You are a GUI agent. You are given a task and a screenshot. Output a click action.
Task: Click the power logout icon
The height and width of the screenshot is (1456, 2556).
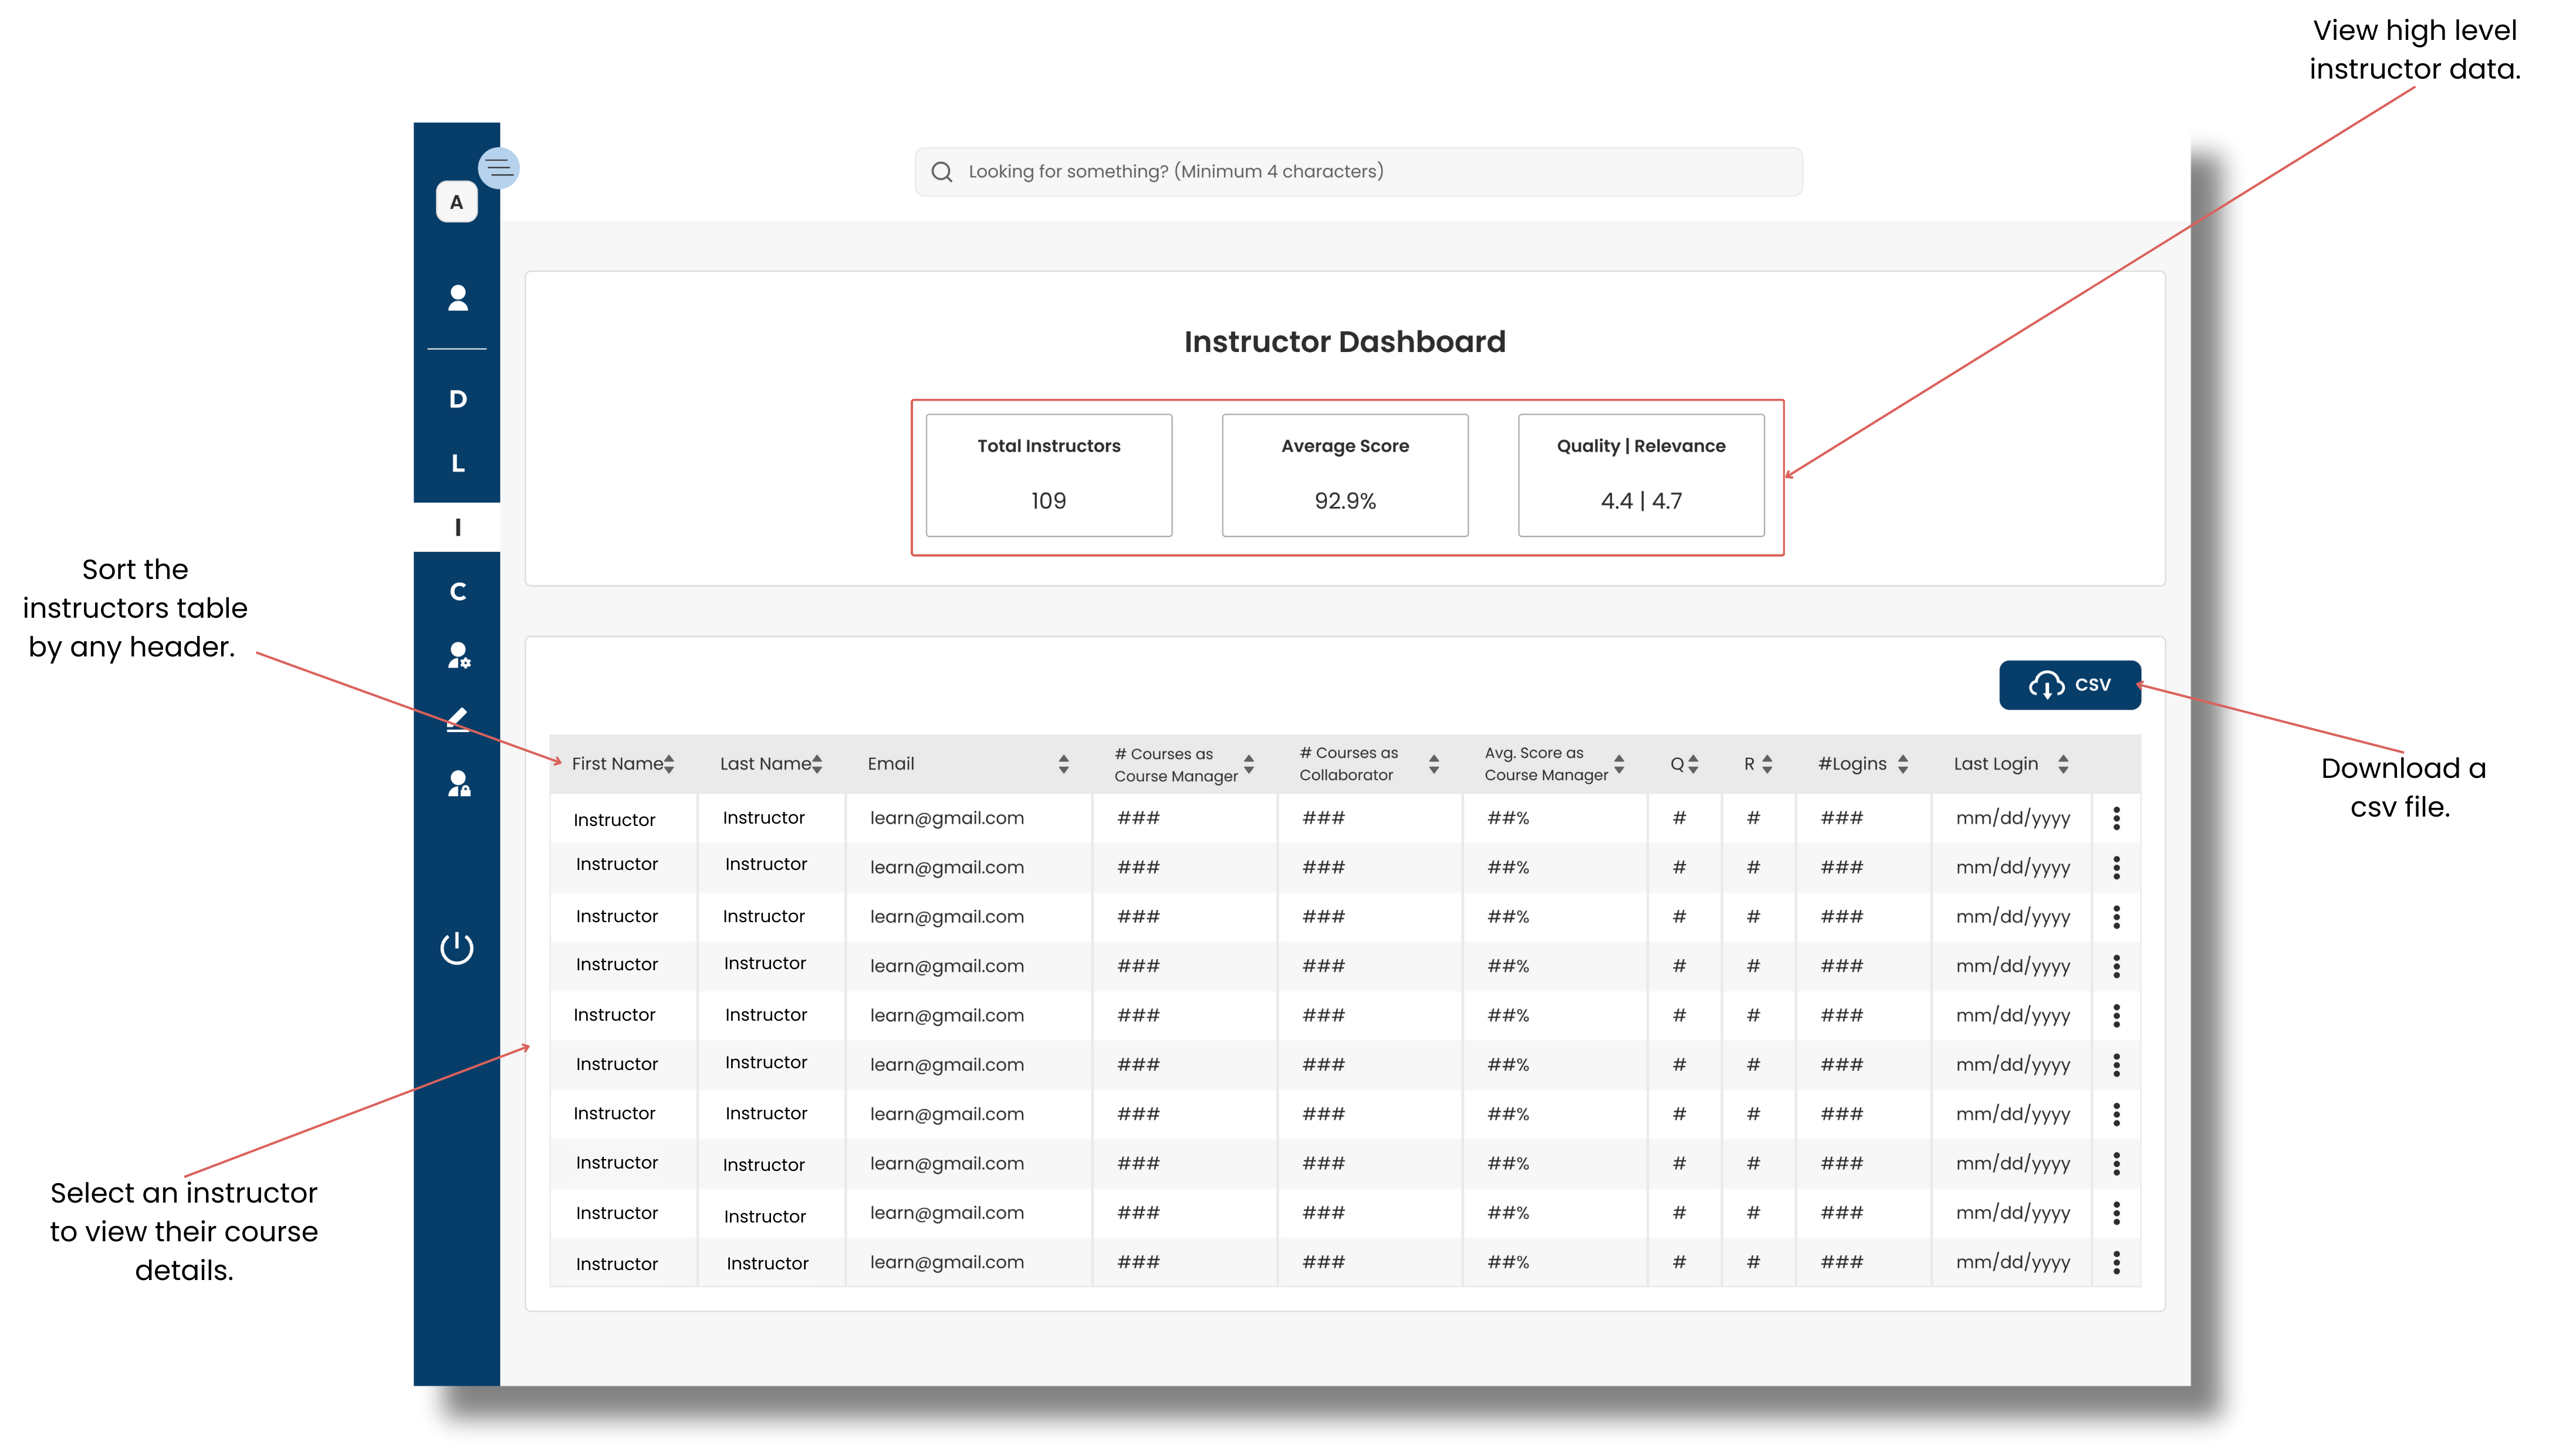pos(457,947)
